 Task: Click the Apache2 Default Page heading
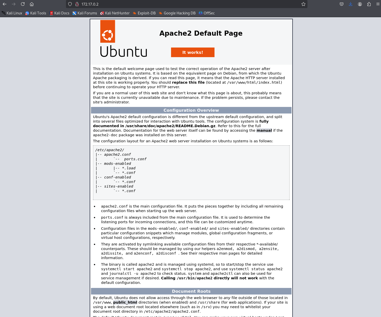point(201,33)
